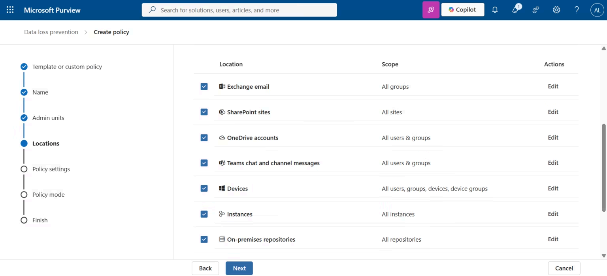Image resolution: width=607 pixels, height=276 pixels.
Task: Focus the search box
Action: pyautogui.click(x=239, y=10)
